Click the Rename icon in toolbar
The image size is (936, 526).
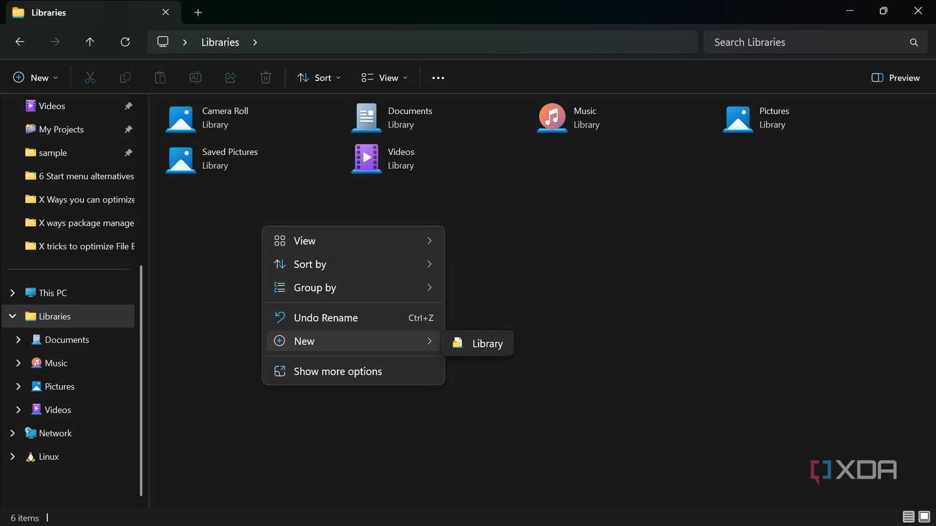(195, 77)
